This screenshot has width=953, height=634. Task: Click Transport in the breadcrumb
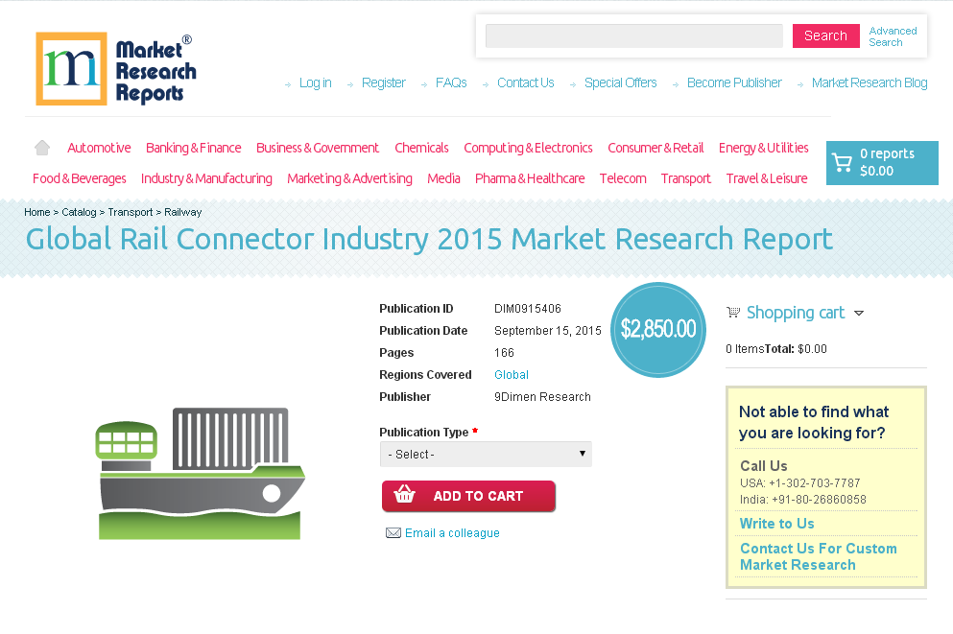click(131, 212)
